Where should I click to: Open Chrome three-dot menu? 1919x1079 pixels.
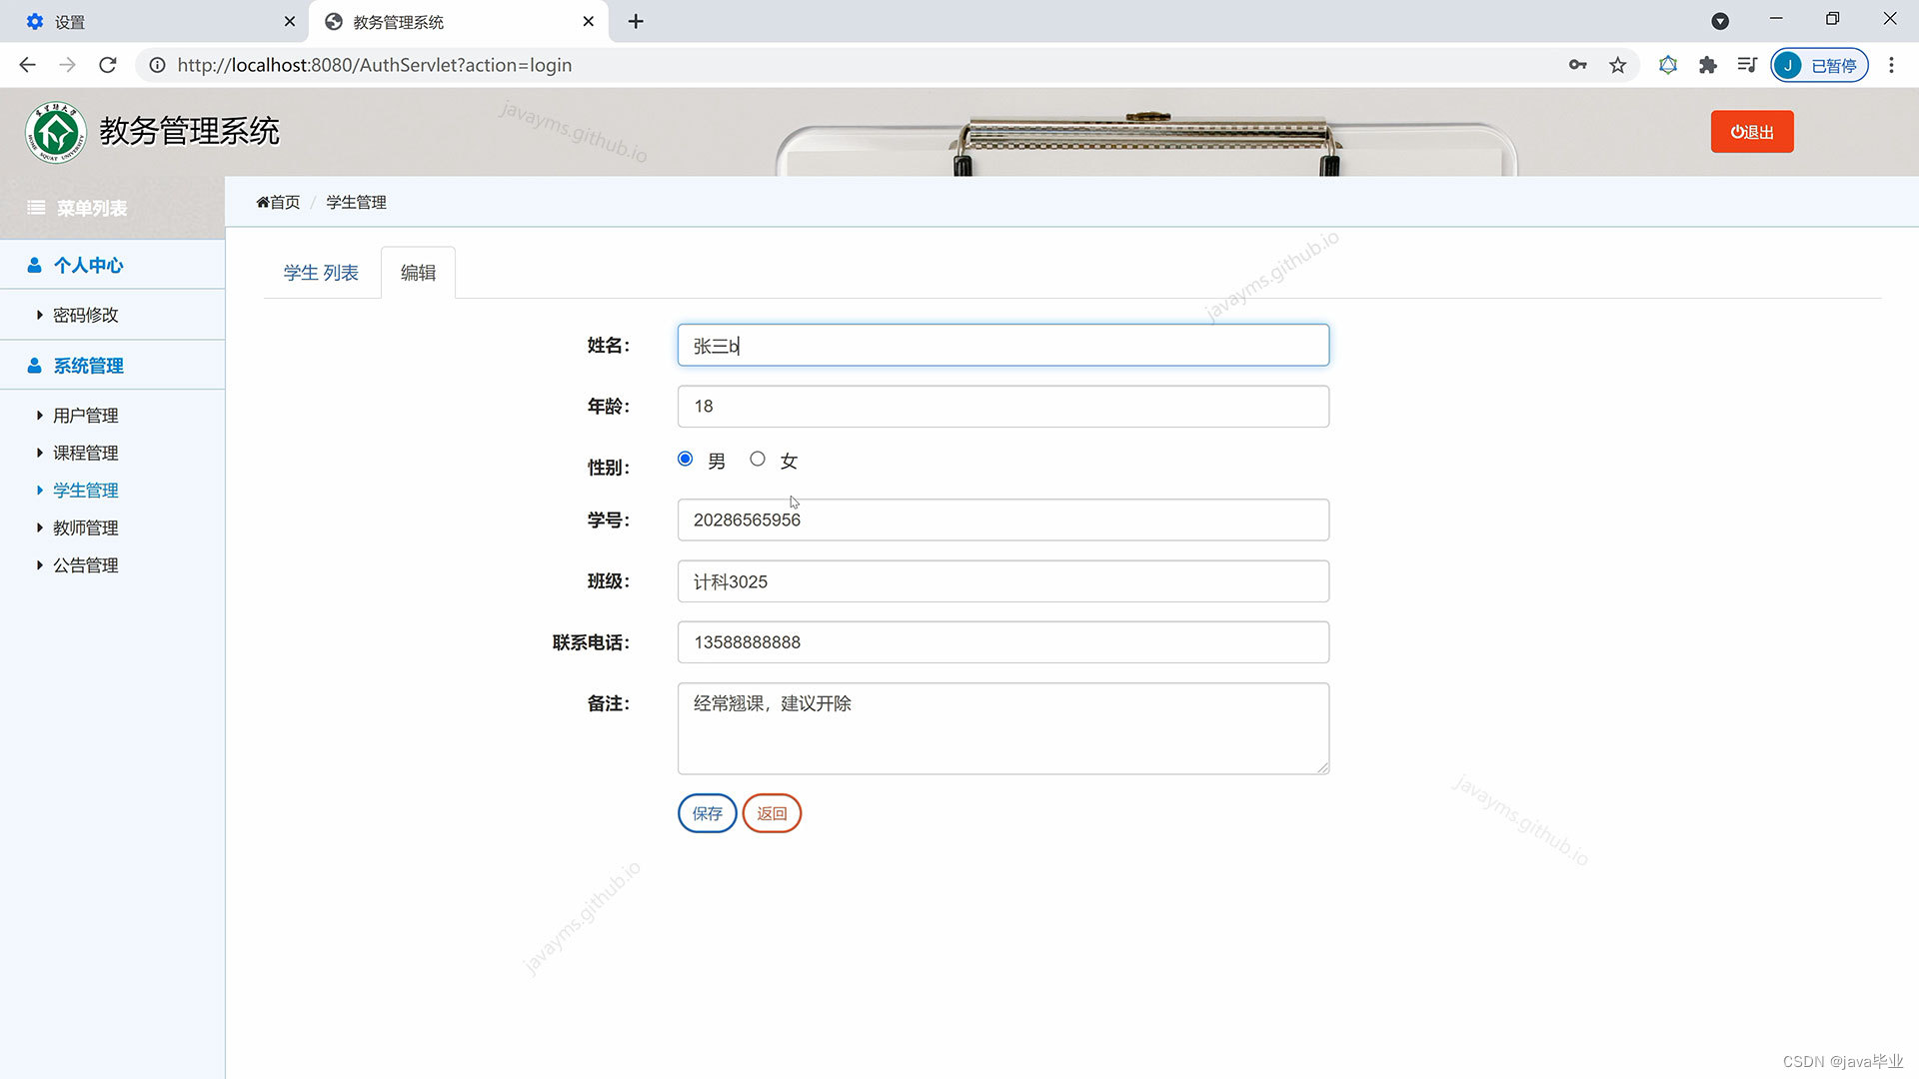tap(1890, 65)
